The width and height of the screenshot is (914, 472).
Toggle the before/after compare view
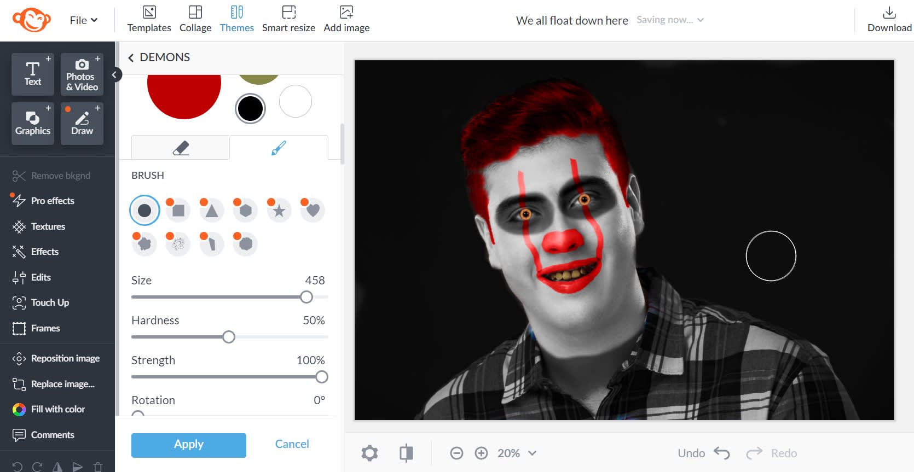tap(406, 453)
